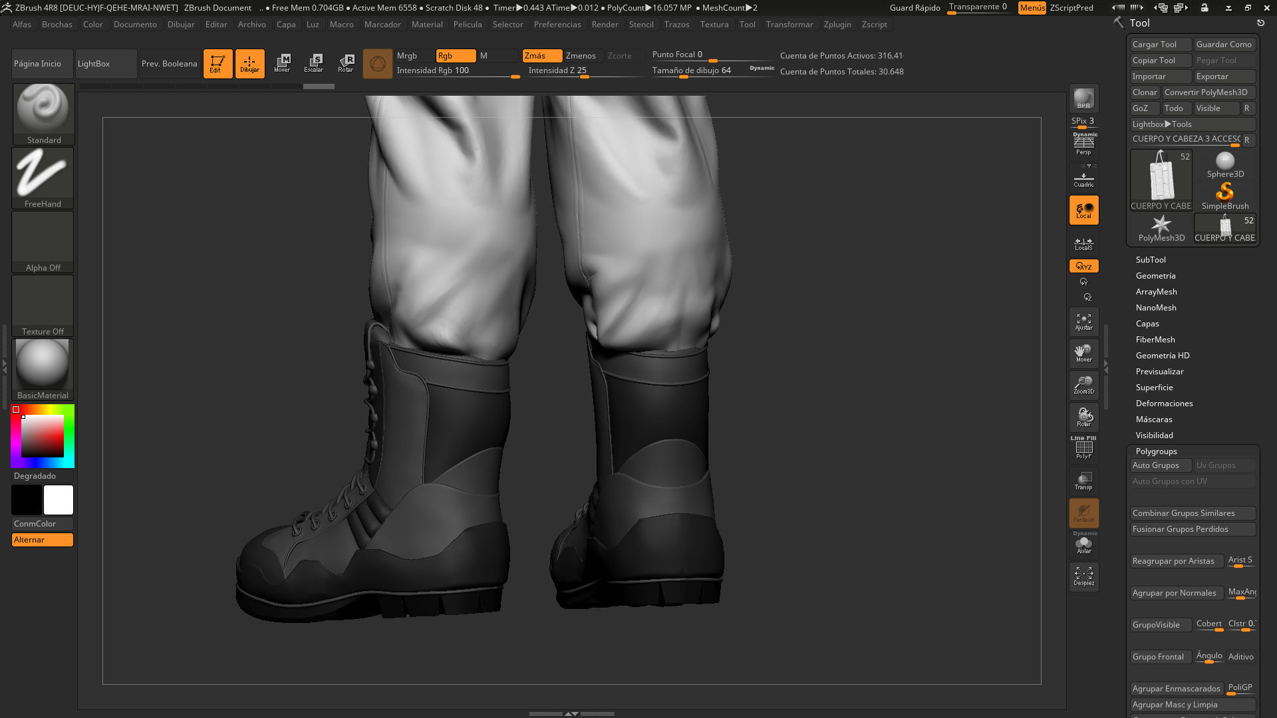Expand the Visibilidad section
Image resolution: width=1277 pixels, height=718 pixels.
pyautogui.click(x=1154, y=435)
